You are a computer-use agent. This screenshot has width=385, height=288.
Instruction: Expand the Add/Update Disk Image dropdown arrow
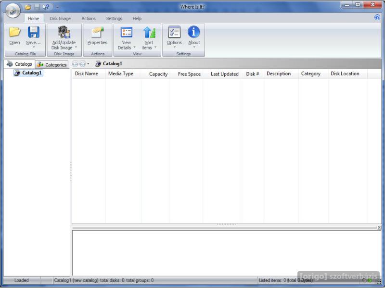click(76, 47)
